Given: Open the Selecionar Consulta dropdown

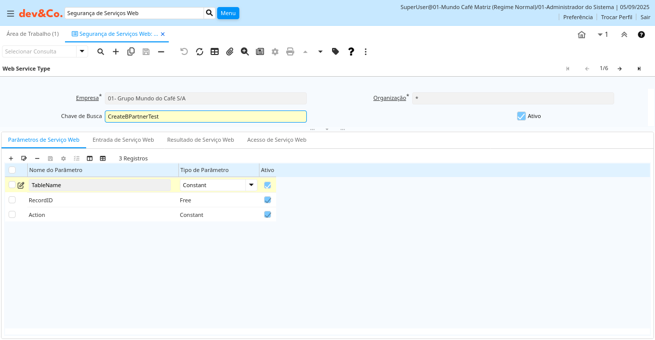Looking at the screenshot, I should tap(82, 51).
